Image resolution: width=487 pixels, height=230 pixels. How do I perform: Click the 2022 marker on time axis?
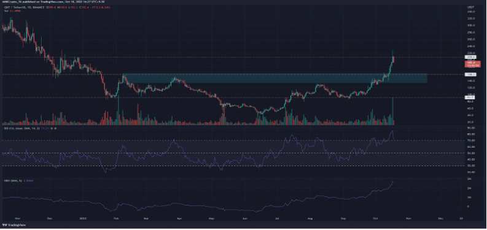pos(83,218)
